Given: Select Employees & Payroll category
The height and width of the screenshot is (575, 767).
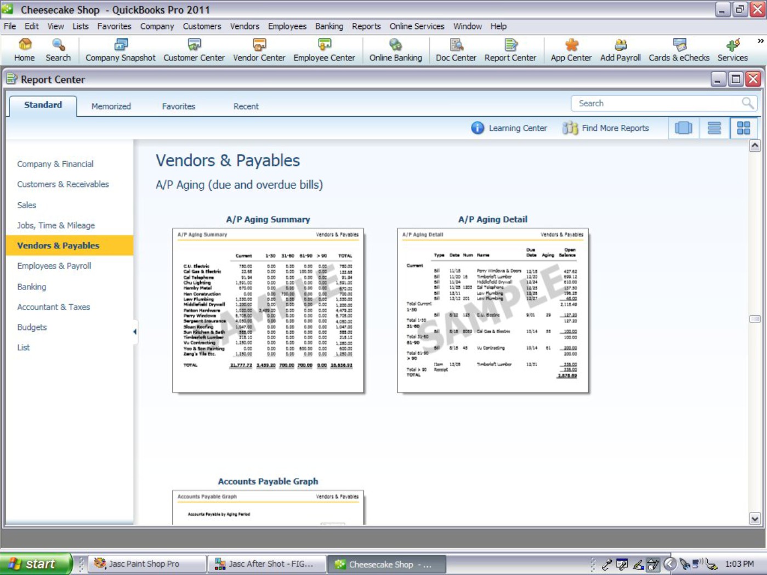Looking at the screenshot, I should (x=54, y=266).
